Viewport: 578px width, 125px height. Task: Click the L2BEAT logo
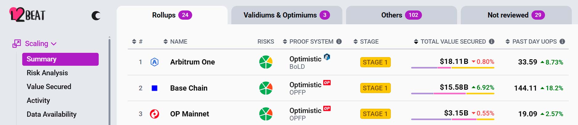(x=27, y=15)
